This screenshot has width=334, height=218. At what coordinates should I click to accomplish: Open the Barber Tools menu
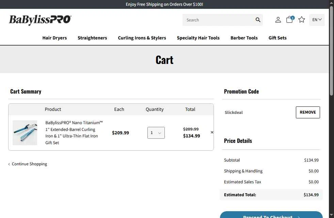coord(244,38)
